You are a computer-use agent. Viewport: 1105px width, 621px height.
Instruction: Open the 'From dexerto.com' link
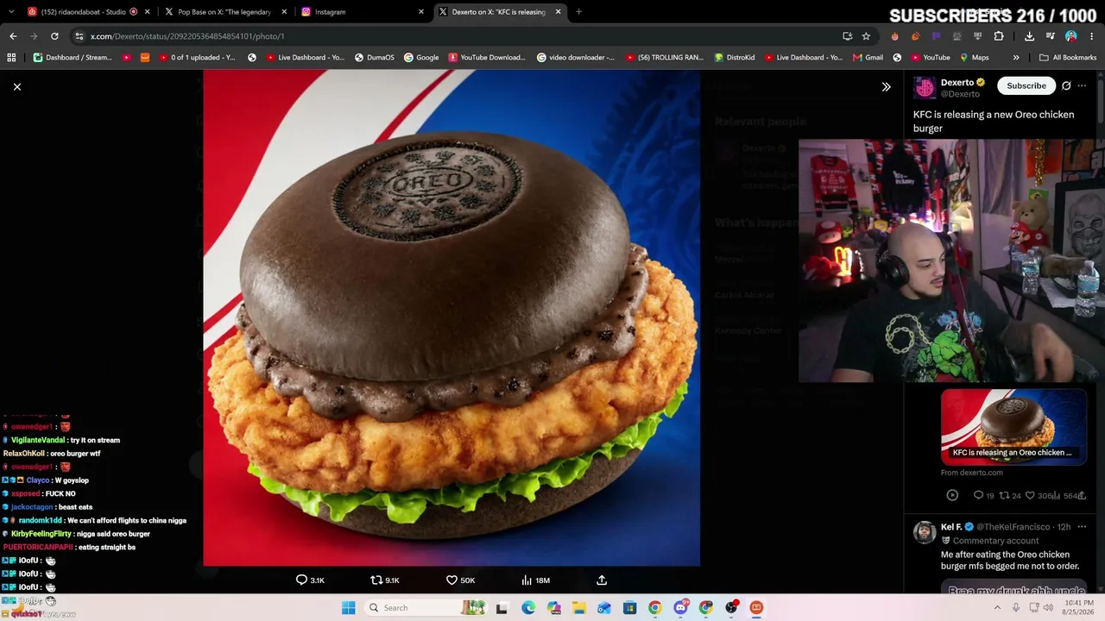[x=972, y=473]
